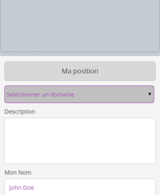Image resolution: width=160 pixels, height=195 pixels.
Task: Click inside the empty Description box
Action: (80, 141)
